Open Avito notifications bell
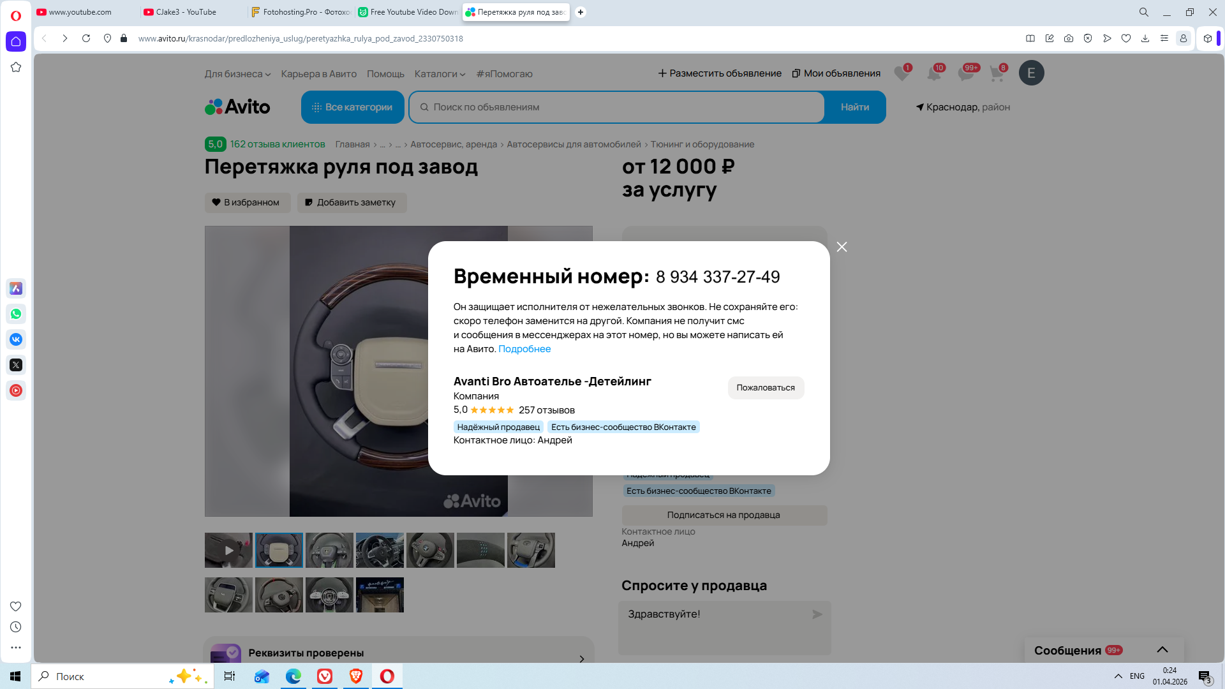Image resolution: width=1225 pixels, height=689 pixels. pyautogui.click(x=933, y=74)
